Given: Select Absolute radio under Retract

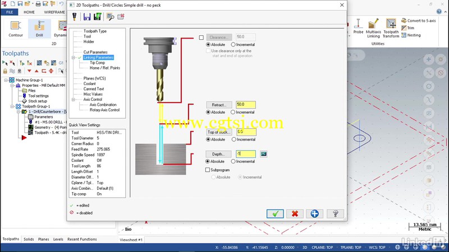Looking at the screenshot, I should [208, 113].
